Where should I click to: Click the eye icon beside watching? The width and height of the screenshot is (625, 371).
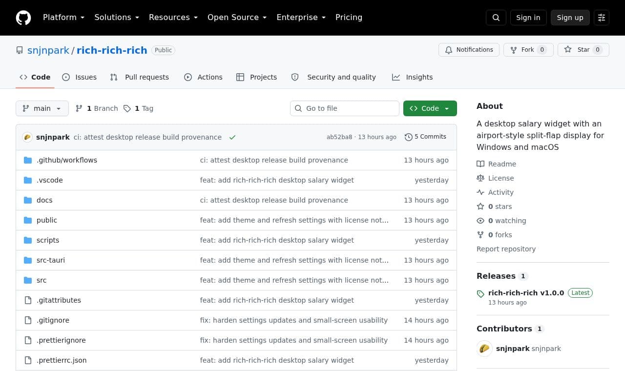(x=480, y=221)
